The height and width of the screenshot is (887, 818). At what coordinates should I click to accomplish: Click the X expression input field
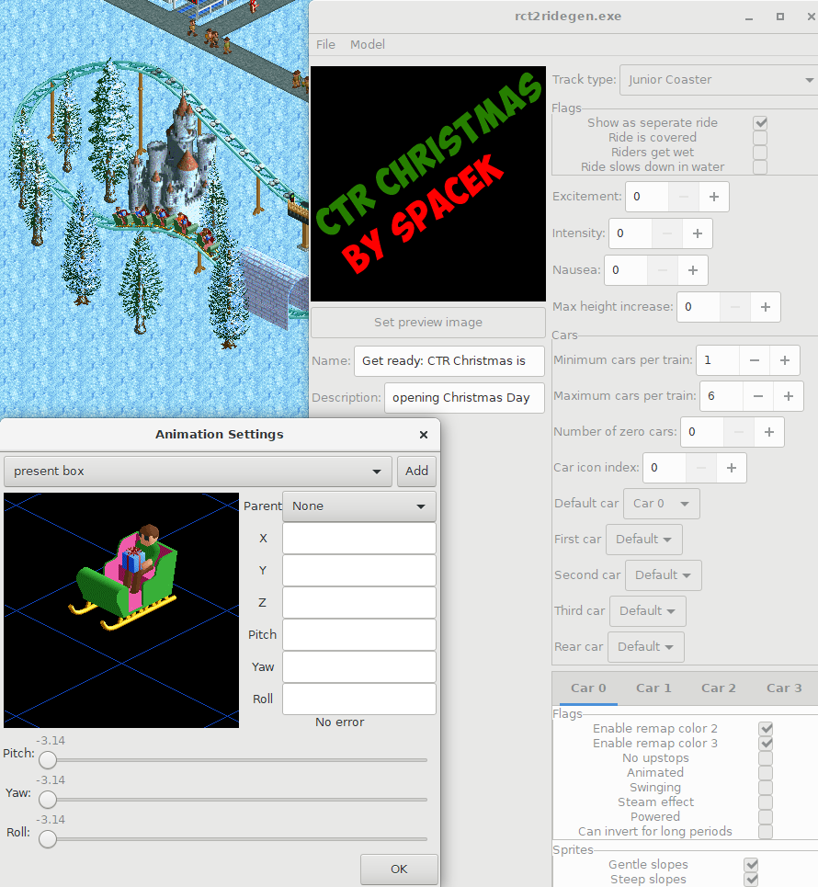[359, 538]
